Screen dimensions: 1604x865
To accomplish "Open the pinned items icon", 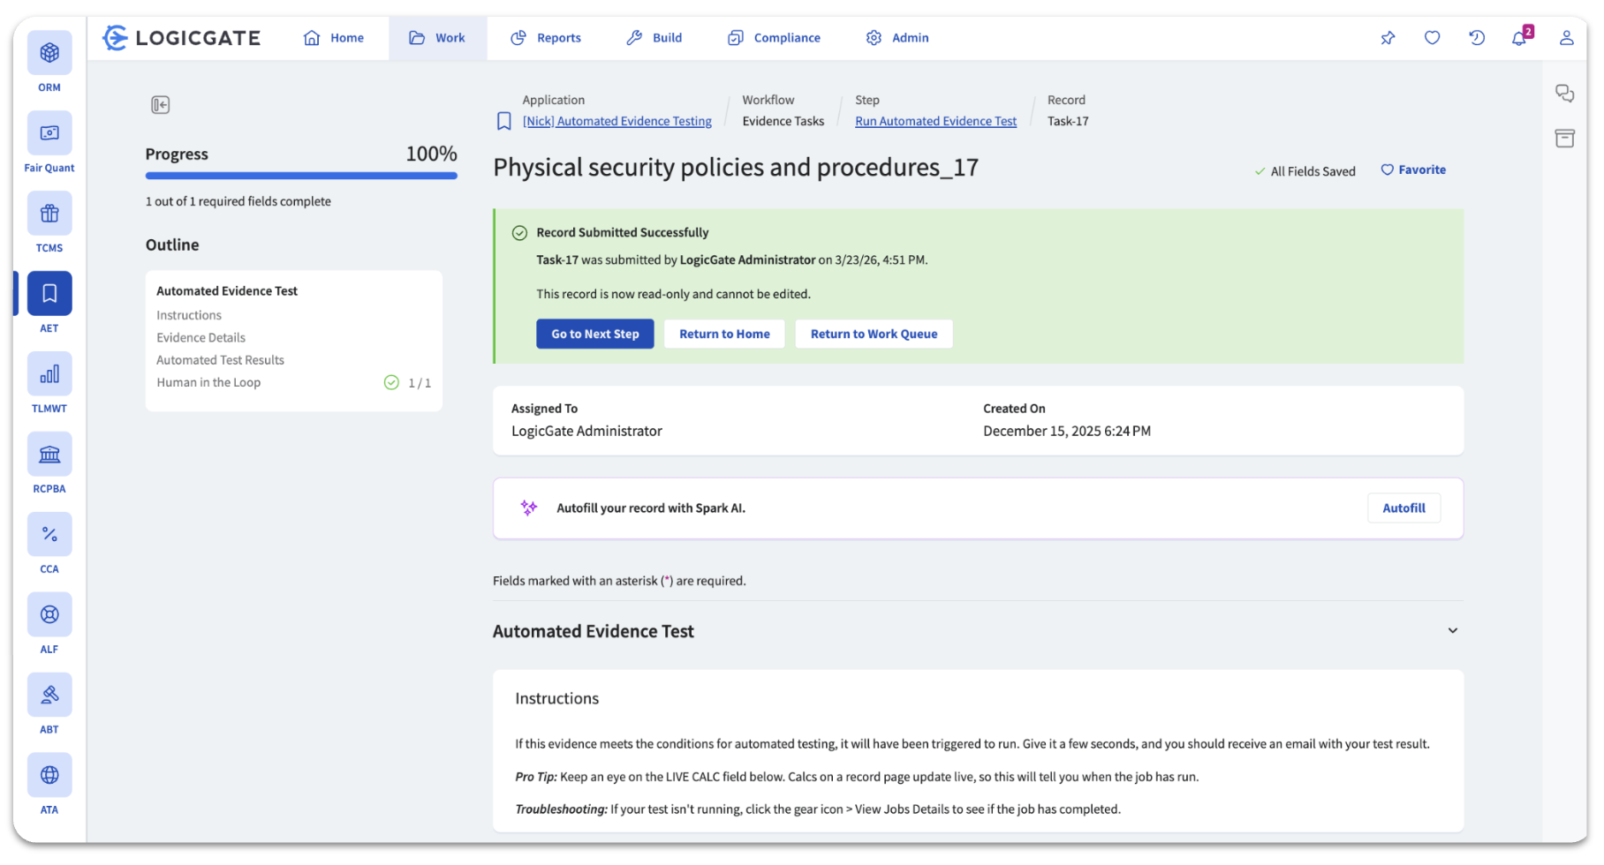I will [1388, 38].
